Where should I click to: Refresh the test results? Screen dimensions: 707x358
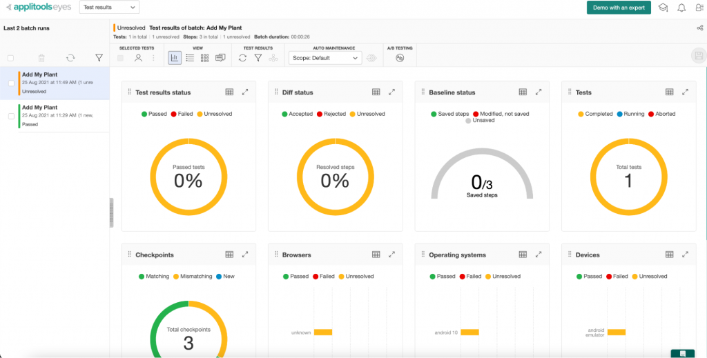tap(242, 58)
